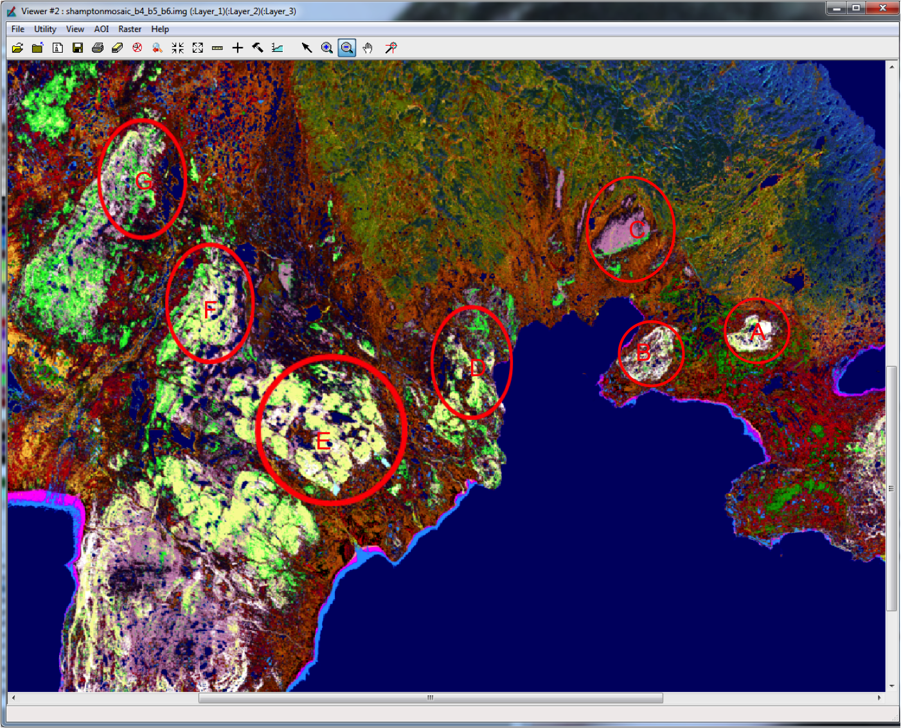
Task: Click the inward-arrows zoom icon
Action: (x=177, y=48)
